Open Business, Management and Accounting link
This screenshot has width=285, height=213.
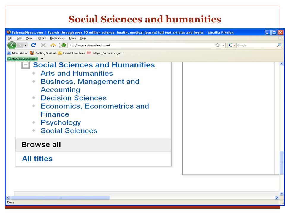90,85
